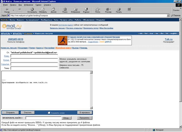
Task: Click the Копия label link
Action: coord(6,60)
